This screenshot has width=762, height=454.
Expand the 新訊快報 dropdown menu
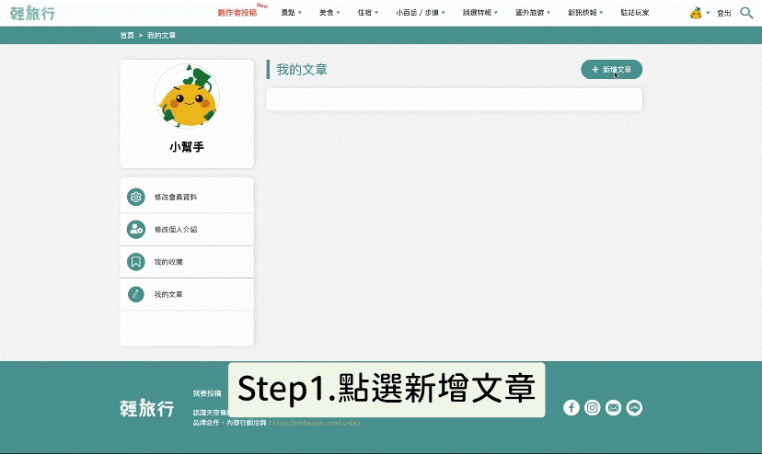[x=585, y=13]
